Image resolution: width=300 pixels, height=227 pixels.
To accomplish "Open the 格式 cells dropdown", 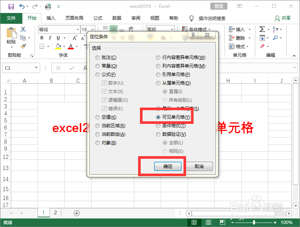I will [238, 46].
